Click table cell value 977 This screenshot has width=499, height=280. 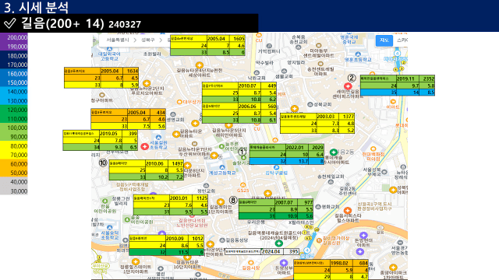click(306, 202)
